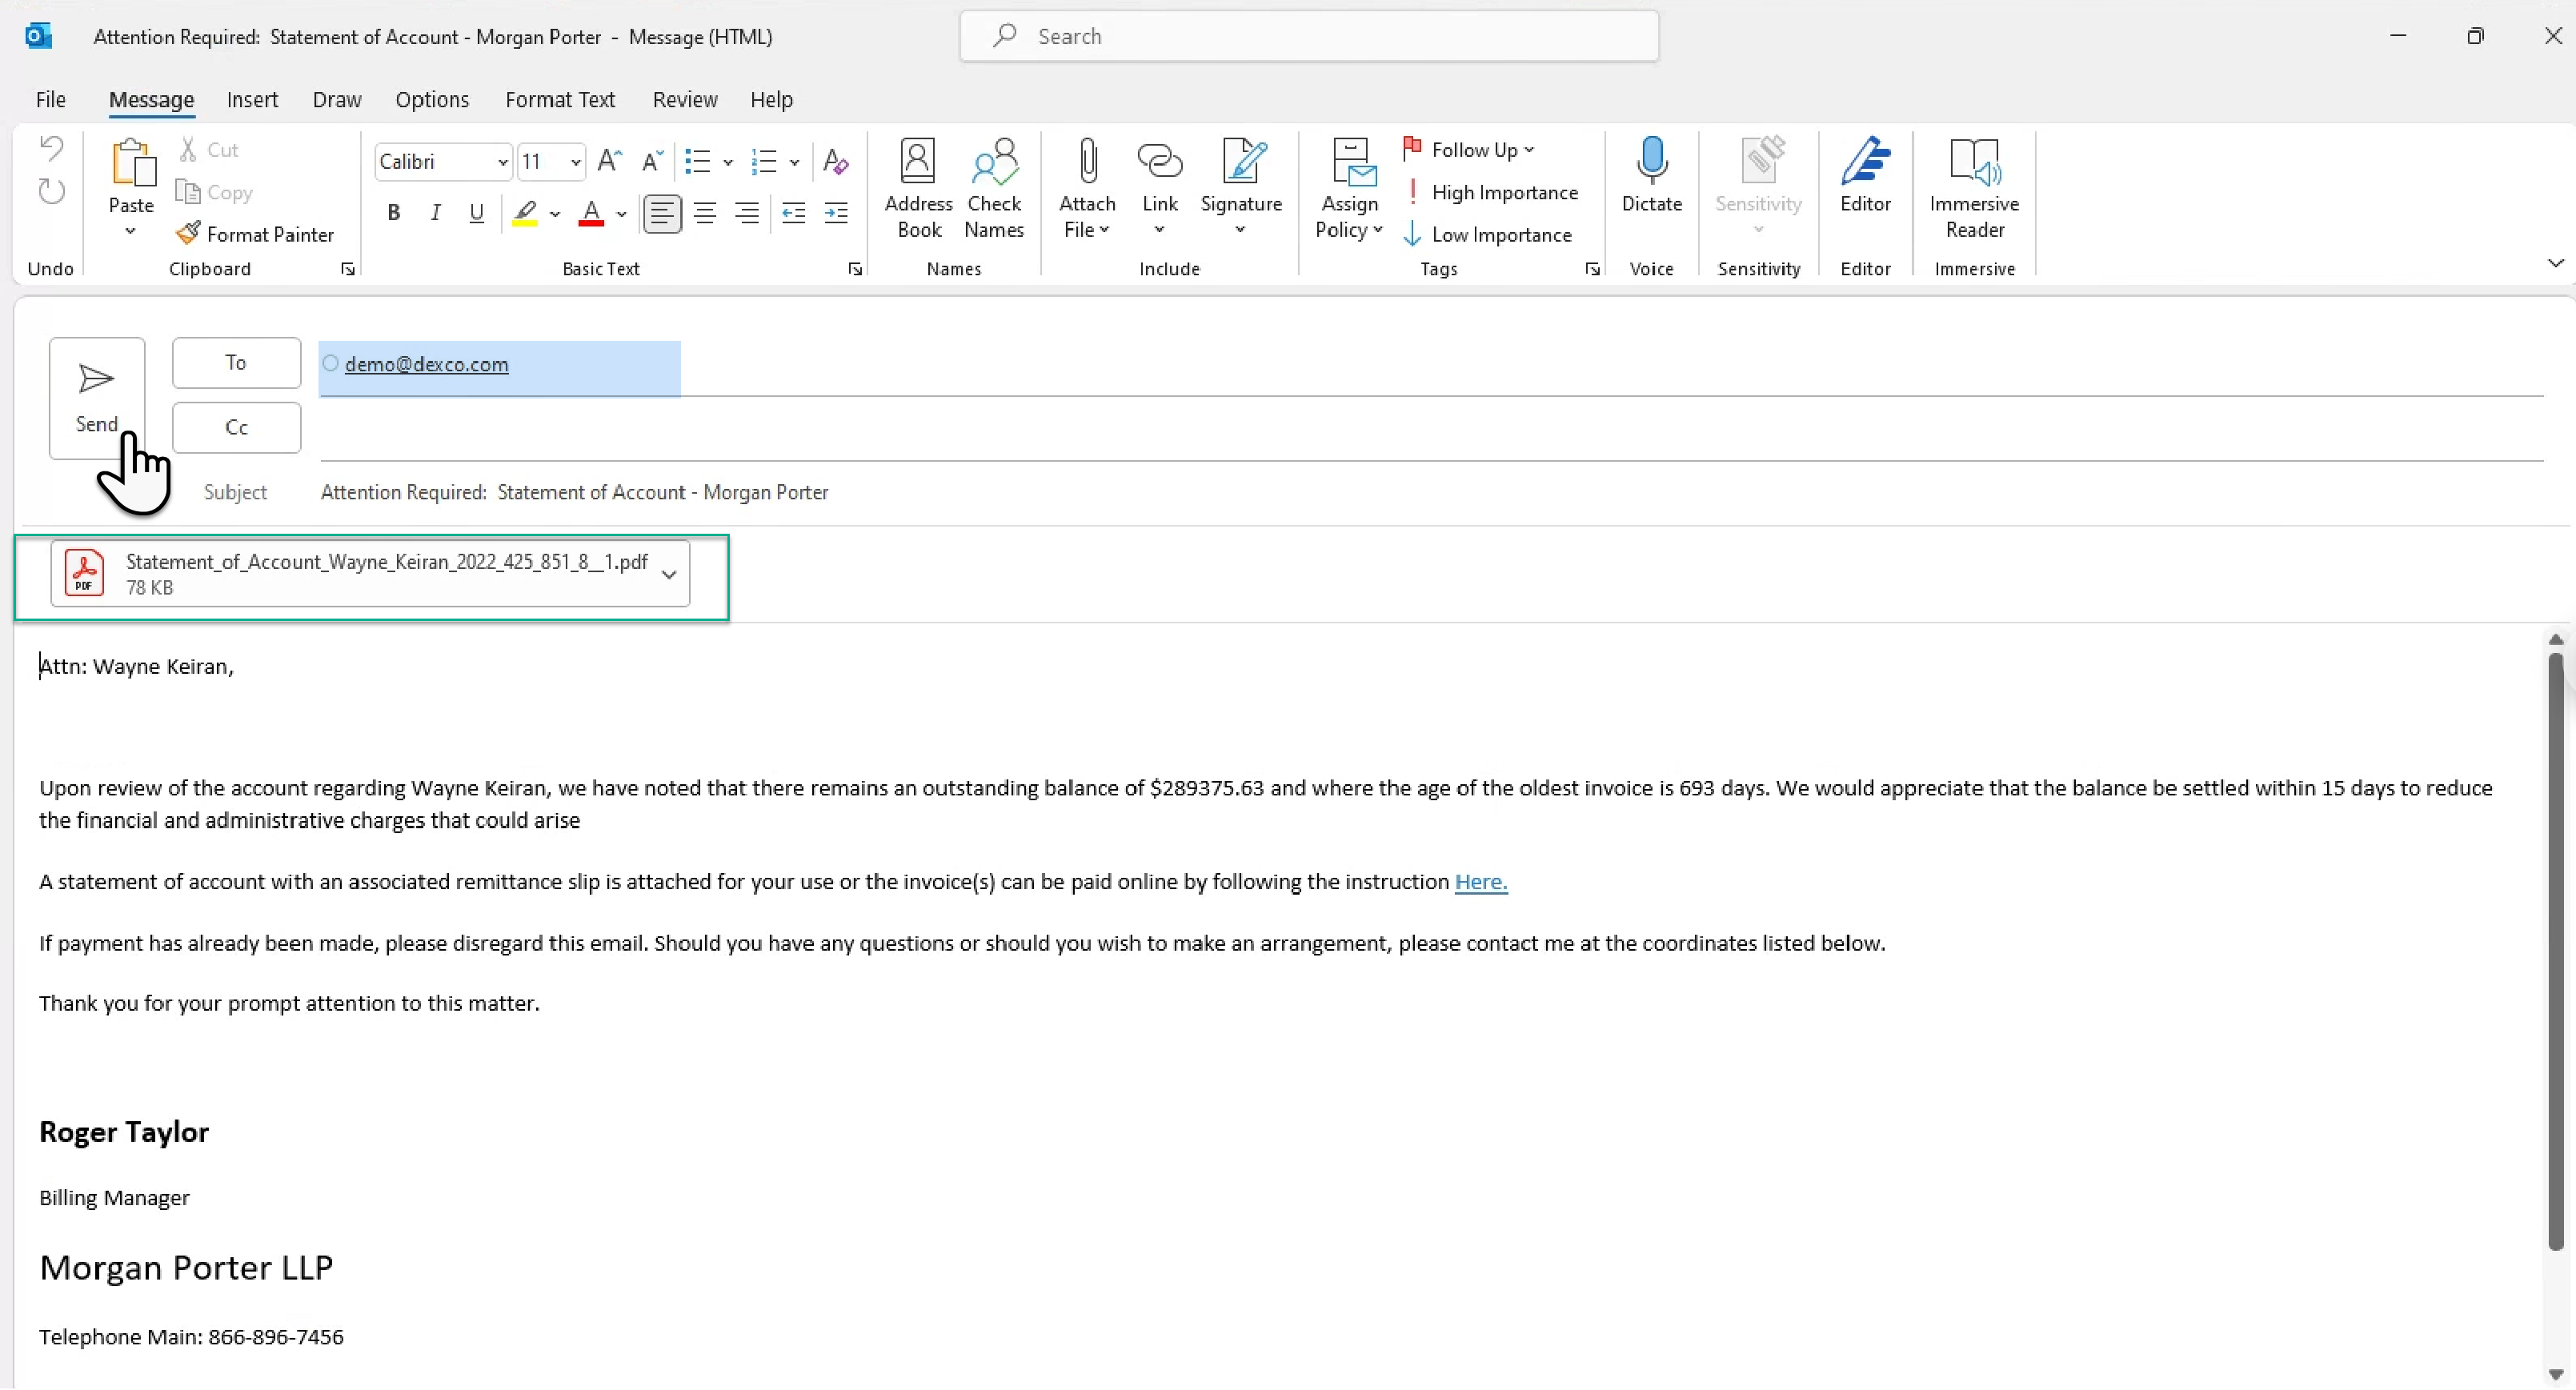Click the Undo arrow icon

pos(51,149)
